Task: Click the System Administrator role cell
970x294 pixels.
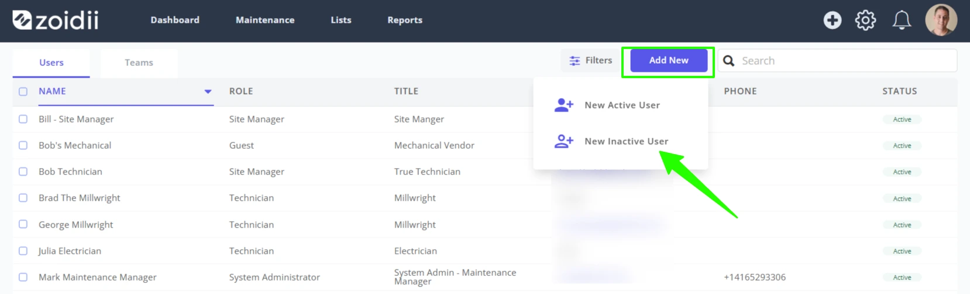Action: 274,277
